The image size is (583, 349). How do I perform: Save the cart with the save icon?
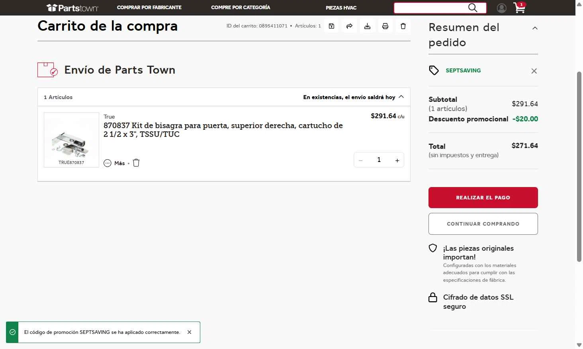[x=331, y=26]
